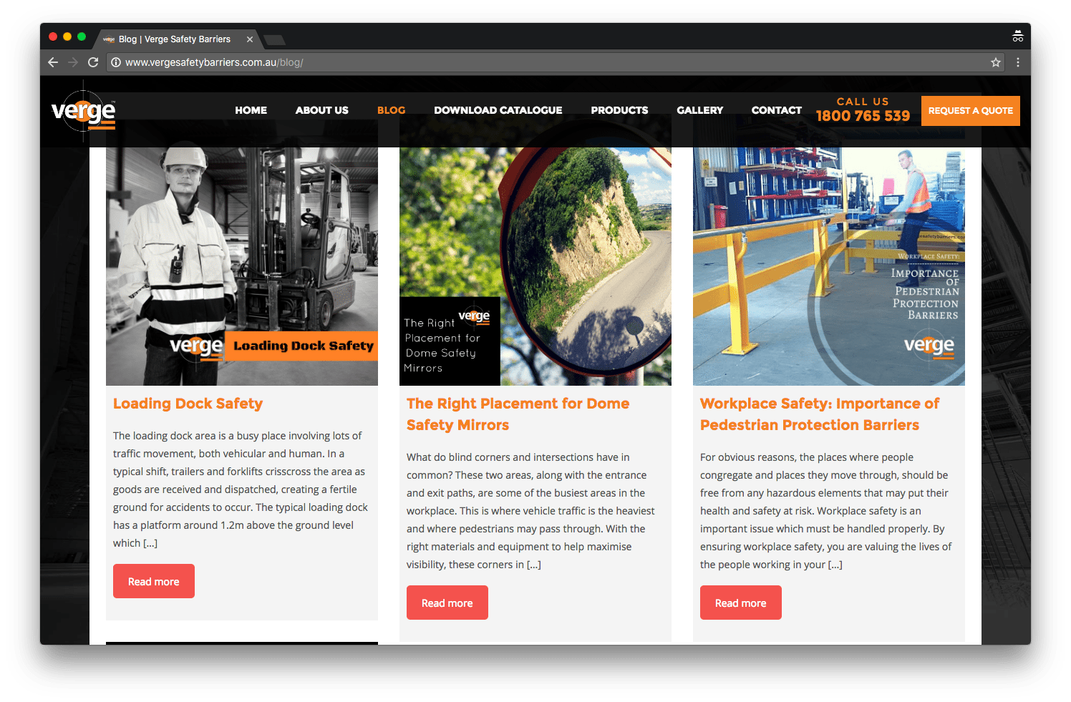1071x702 pixels.
Task: Navigate to ABOUT US
Action: tap(322, 110)
